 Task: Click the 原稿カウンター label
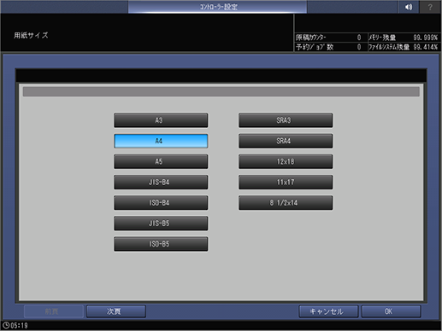pyautogui.click(x=311, y=38)
